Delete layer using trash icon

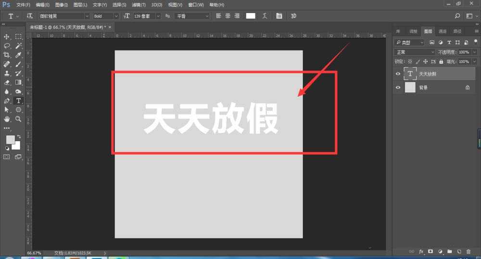click(468, 251)
